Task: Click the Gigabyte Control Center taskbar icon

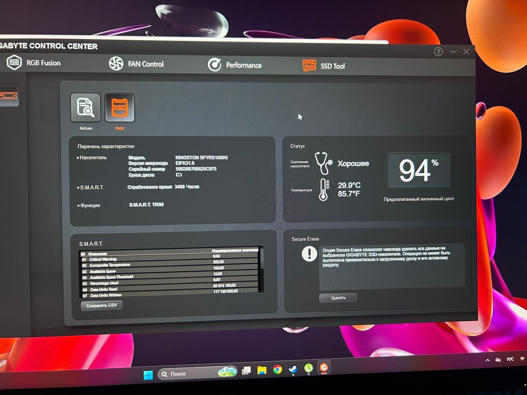Action: pos(324,367)
